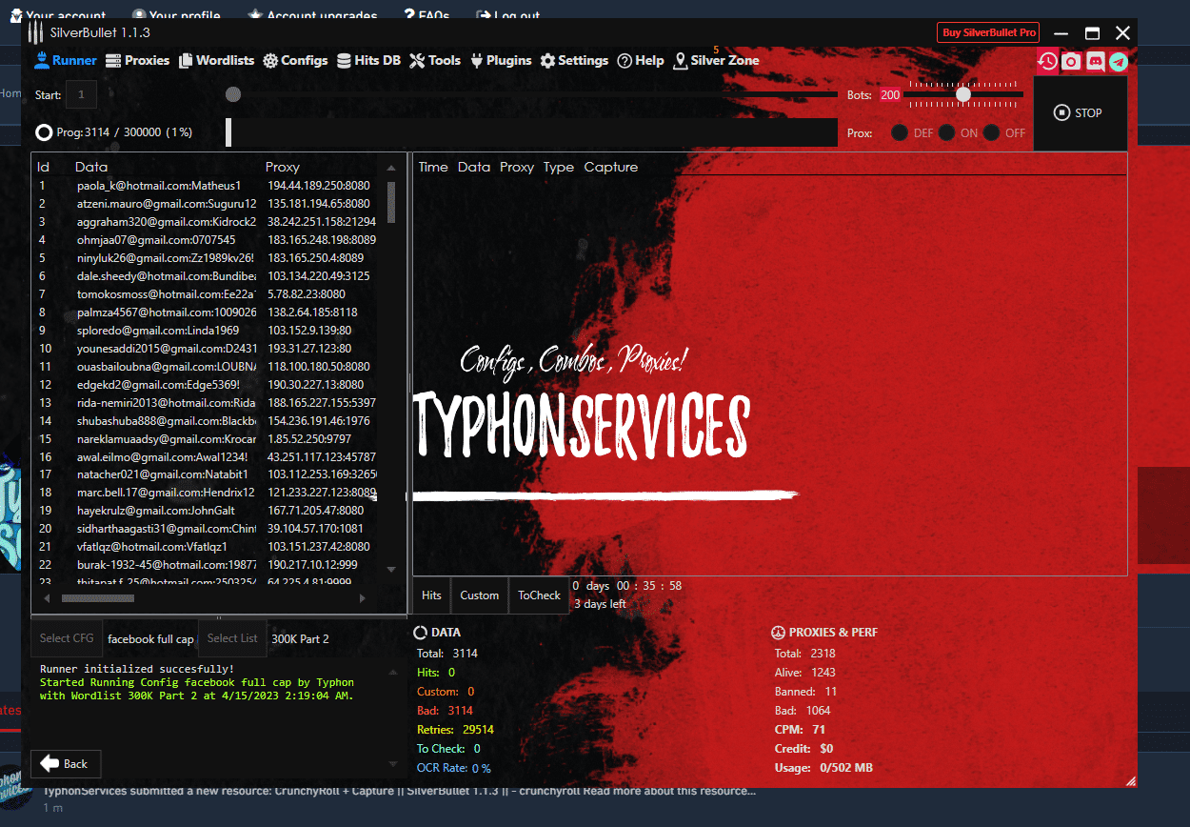
Task: Click the Proxy header in the left list
Action: [283, 167]
